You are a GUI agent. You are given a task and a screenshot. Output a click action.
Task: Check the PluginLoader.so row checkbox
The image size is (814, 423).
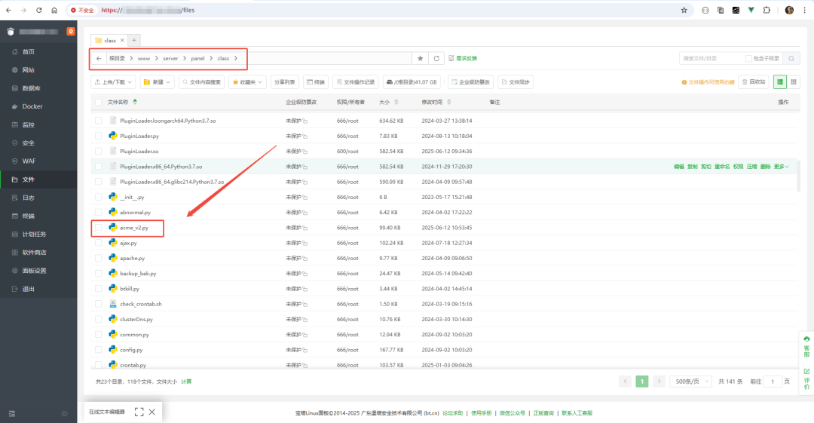[98, 152]
